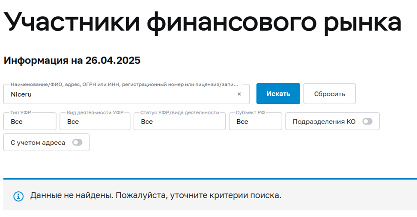Click the info icon beside Данные не найдены

point(18,196)
